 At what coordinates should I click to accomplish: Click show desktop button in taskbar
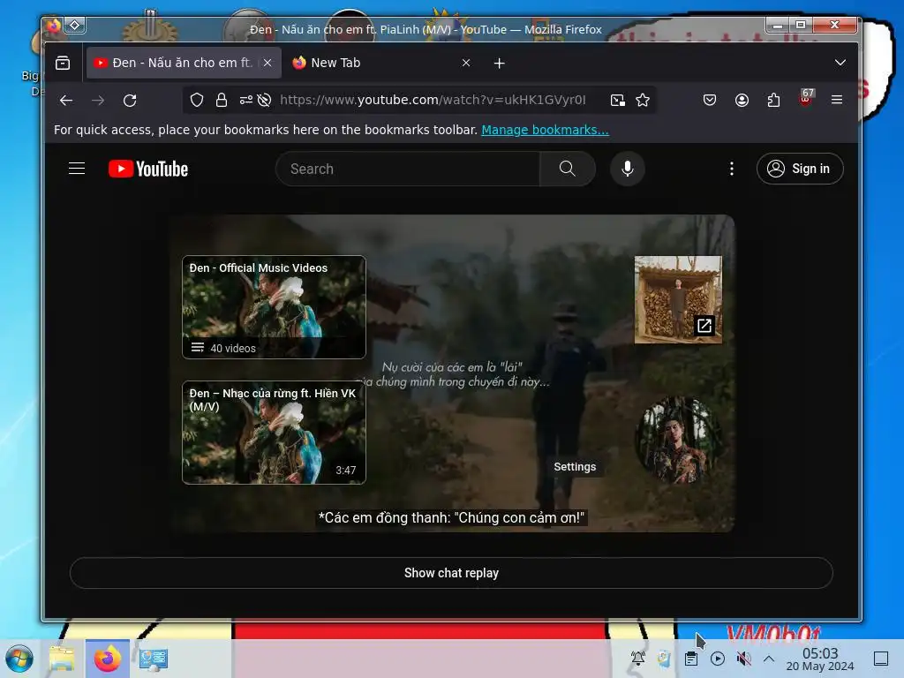click(881, 659)
